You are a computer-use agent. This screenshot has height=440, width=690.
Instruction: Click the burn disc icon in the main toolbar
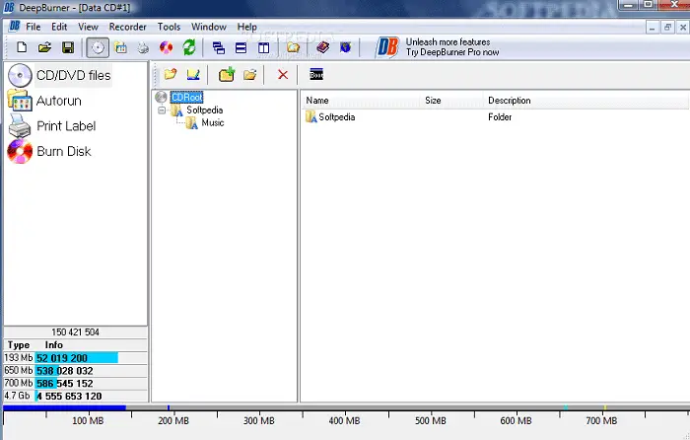pyautogui.click(x=166, y=47)
